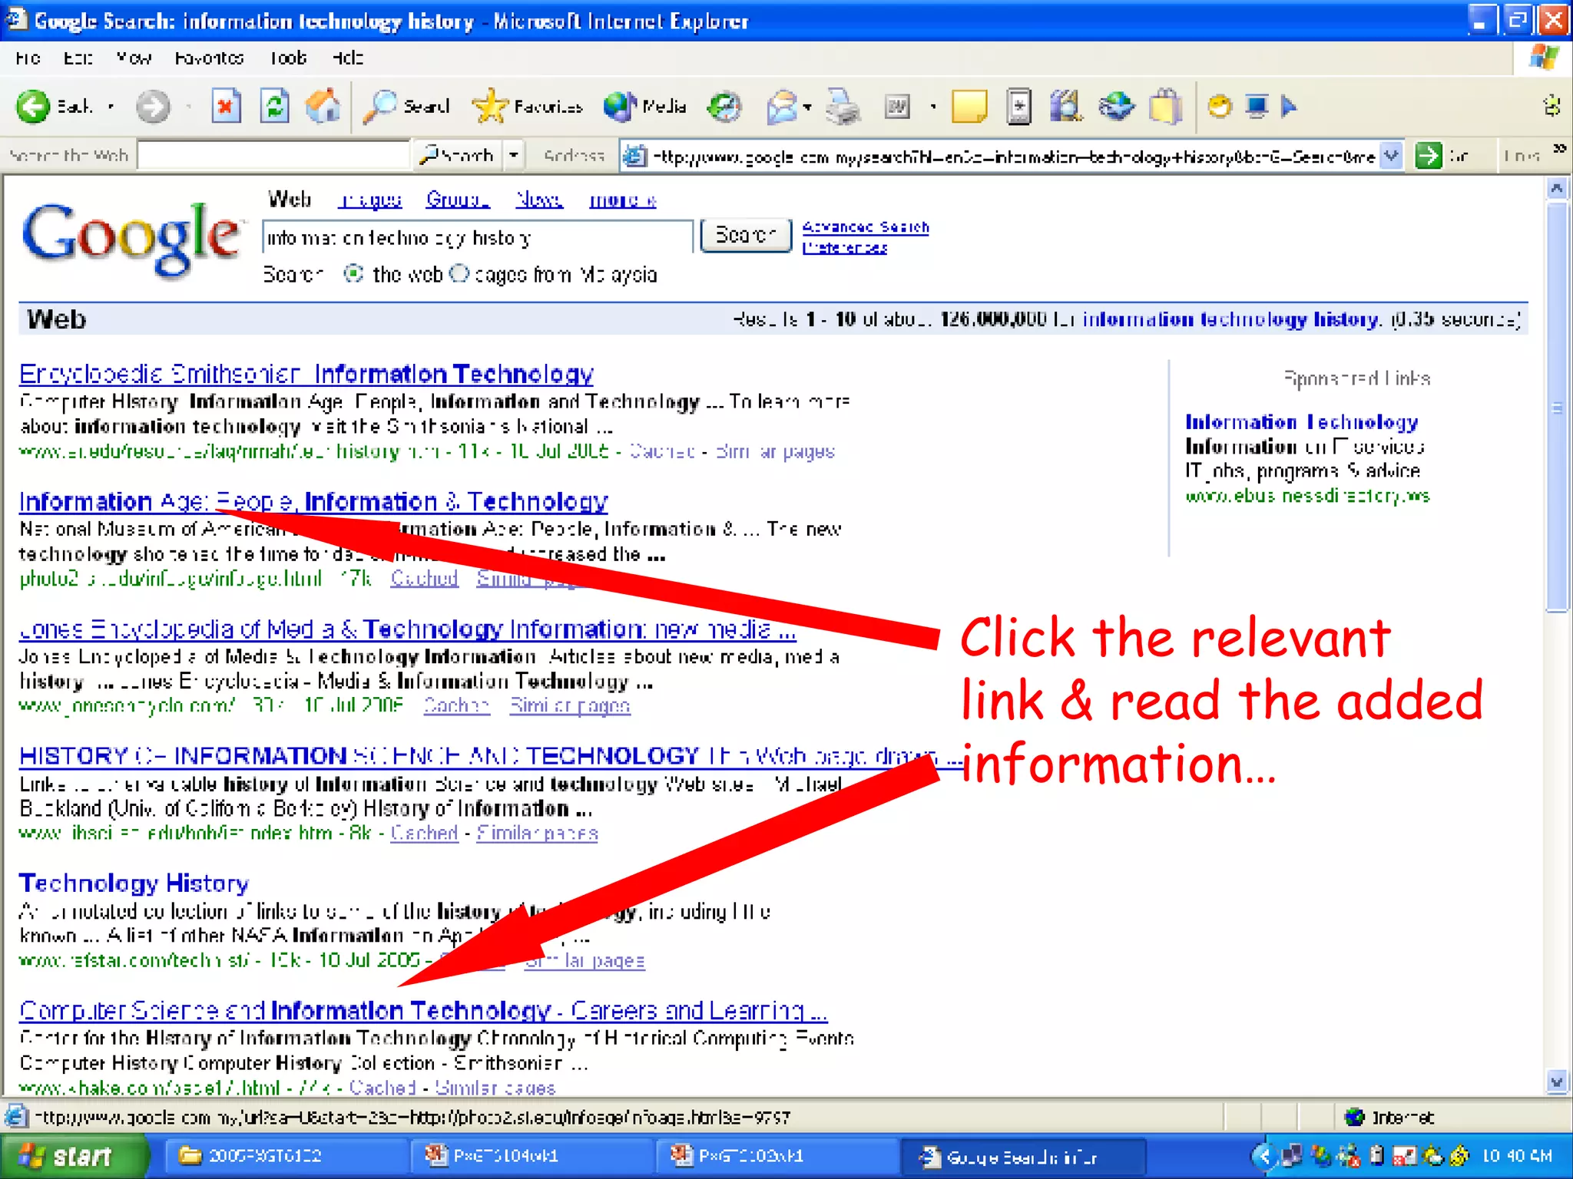Open the Back button history dropdown arrow
1573x1179 pixels.
point(111,107)
